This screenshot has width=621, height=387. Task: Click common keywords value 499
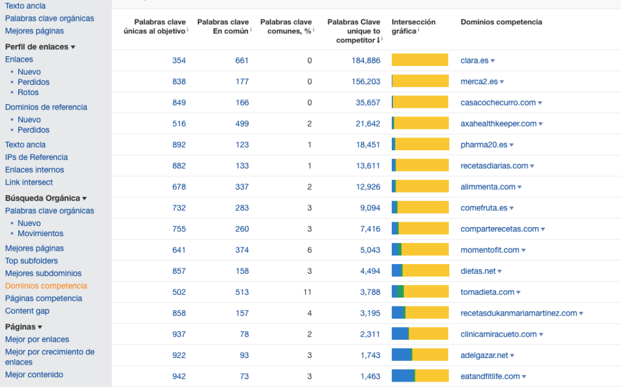pos(242,124)
